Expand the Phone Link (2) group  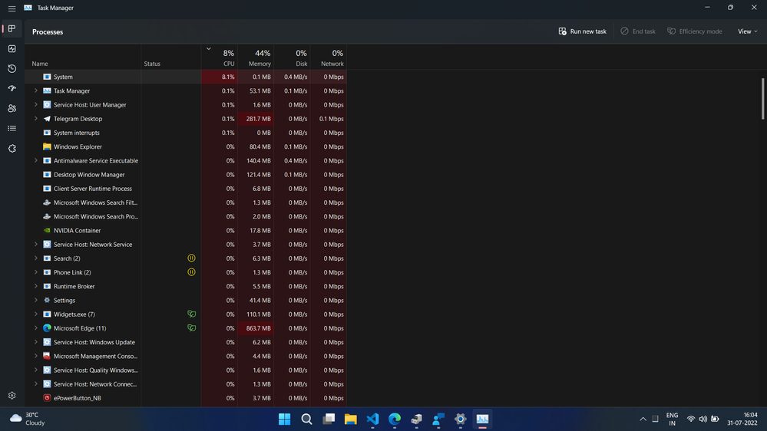pyautogui.click(x=36, y=272)
